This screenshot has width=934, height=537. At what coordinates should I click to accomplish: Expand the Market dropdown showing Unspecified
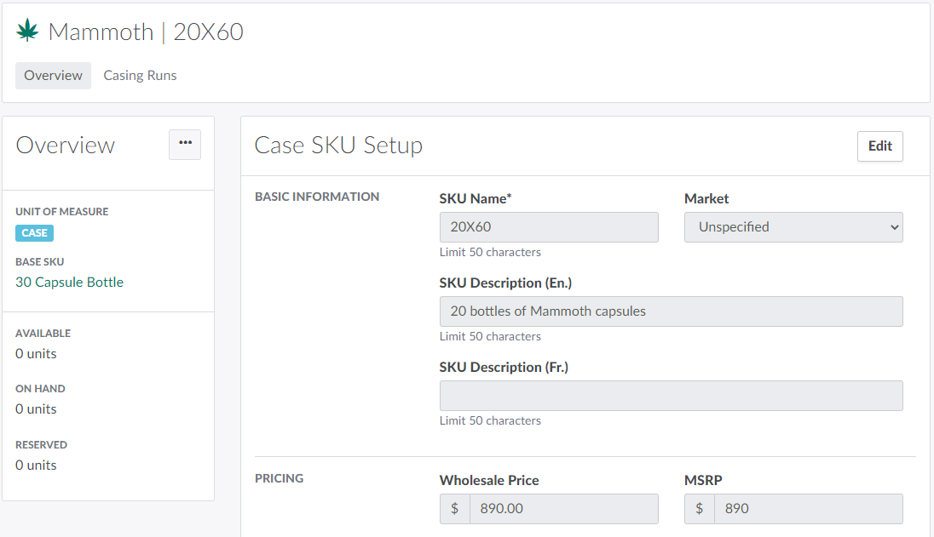click(793, 227)
